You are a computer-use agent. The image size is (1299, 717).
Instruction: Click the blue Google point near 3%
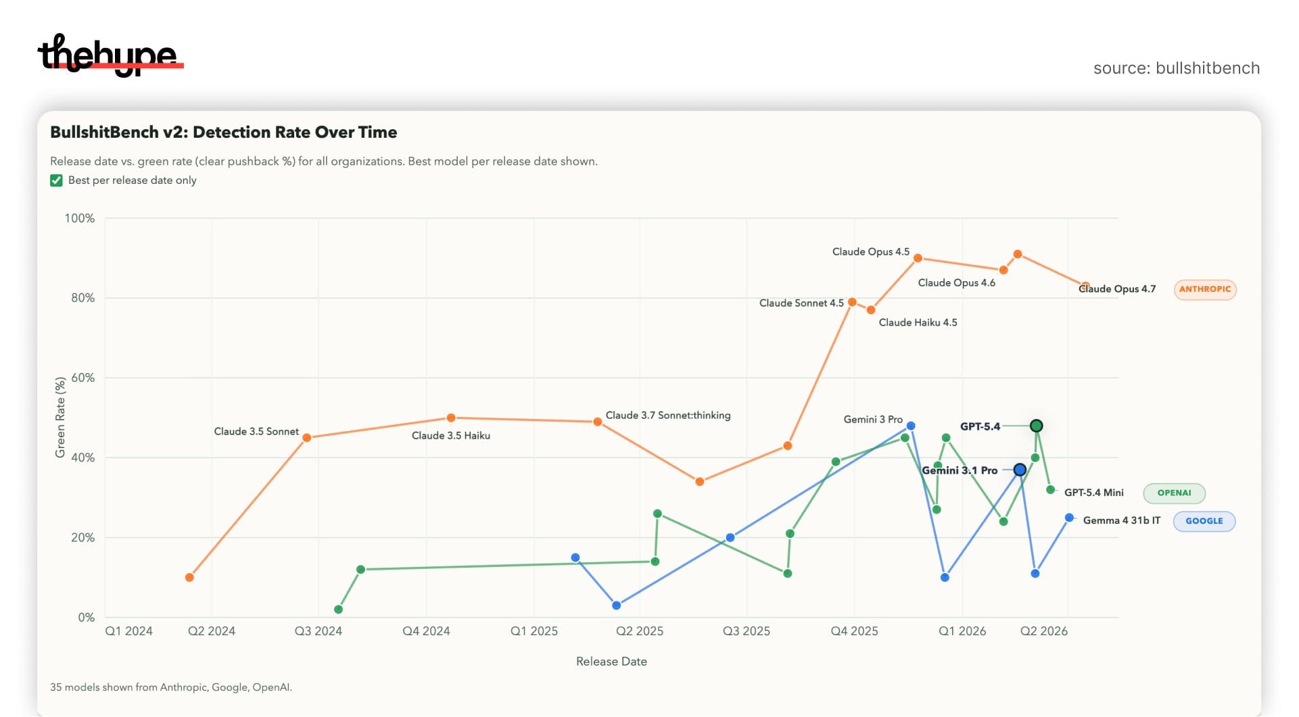click(x=616, y=605)
